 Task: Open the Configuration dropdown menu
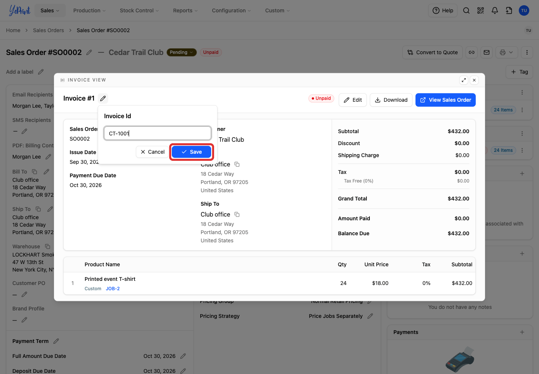point(231,10)
